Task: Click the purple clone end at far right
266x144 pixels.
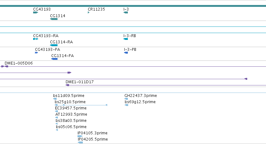Action: (246, 79)
